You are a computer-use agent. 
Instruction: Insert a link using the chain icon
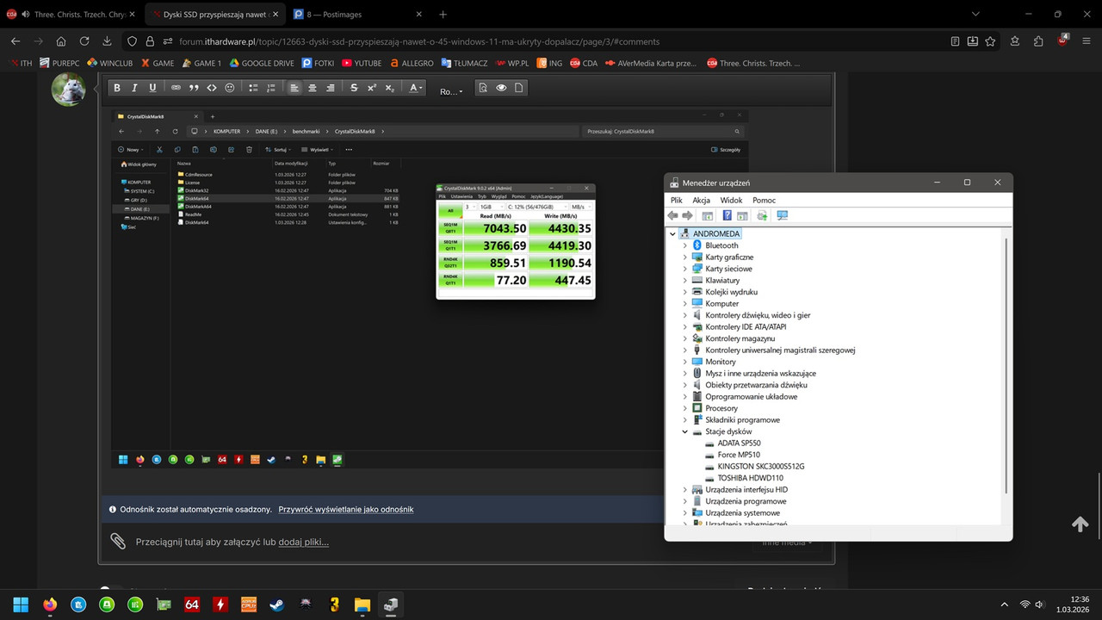176,88
